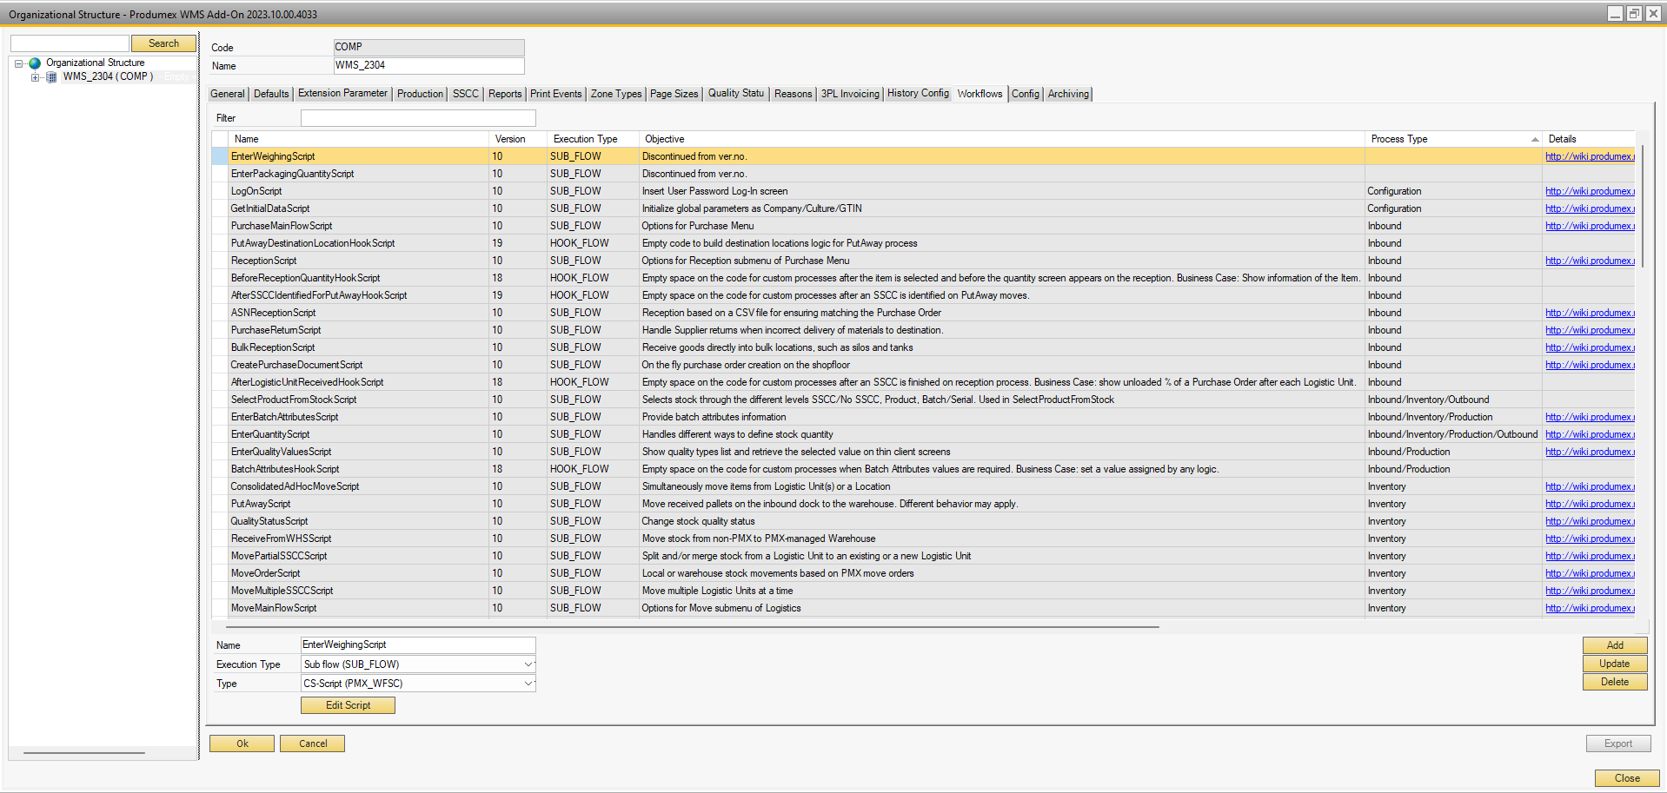The image size is (1667, 793).
Task: Click the Search button above the tree
Action: point(163,43)
